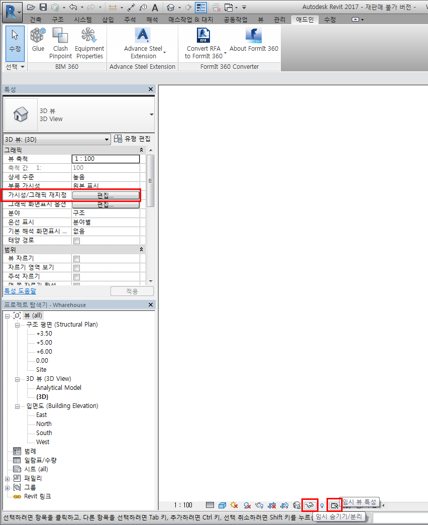Collapse the 구조 평면 (Structural Plan) node
The width and height of the screenshot is (428, 525).
(17, 325)
